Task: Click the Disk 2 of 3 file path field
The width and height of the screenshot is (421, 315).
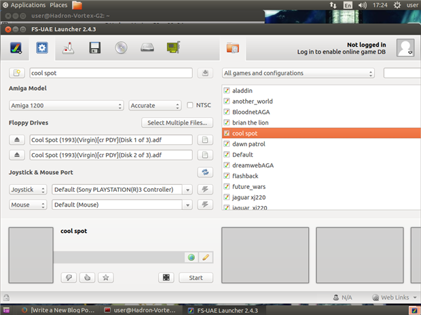Action: pyautogui.click(x=111, y=155)
